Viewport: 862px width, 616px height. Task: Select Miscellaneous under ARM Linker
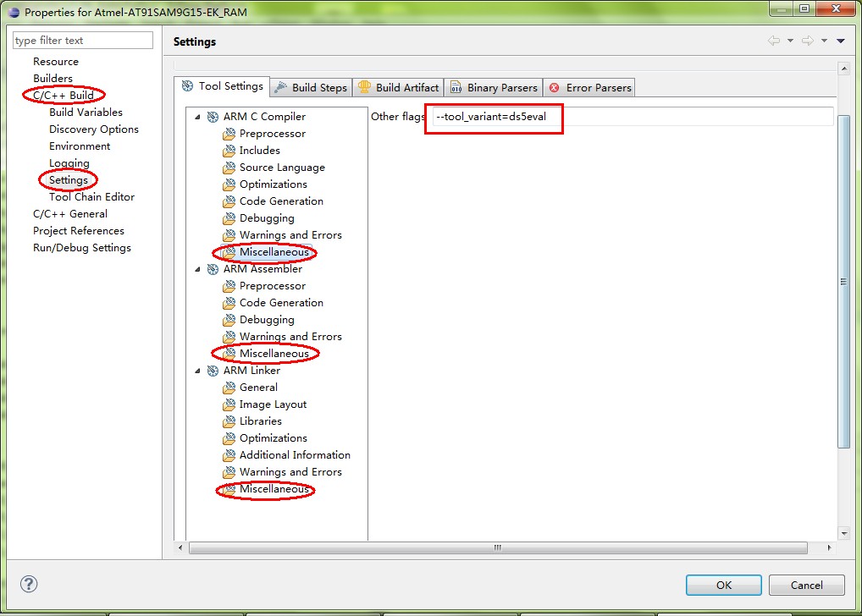274,489
